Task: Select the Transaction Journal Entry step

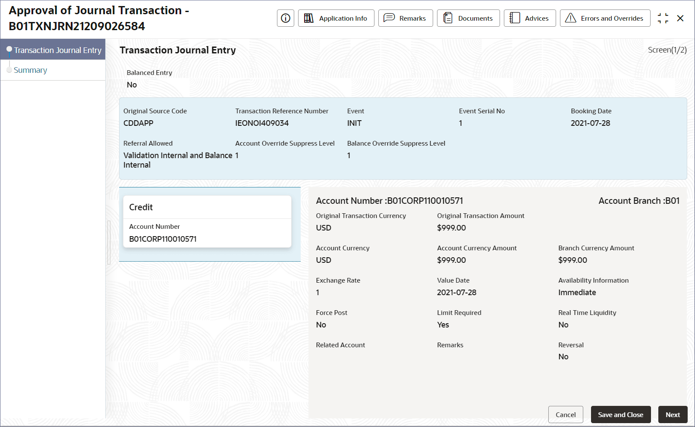Action: (57, 50)
